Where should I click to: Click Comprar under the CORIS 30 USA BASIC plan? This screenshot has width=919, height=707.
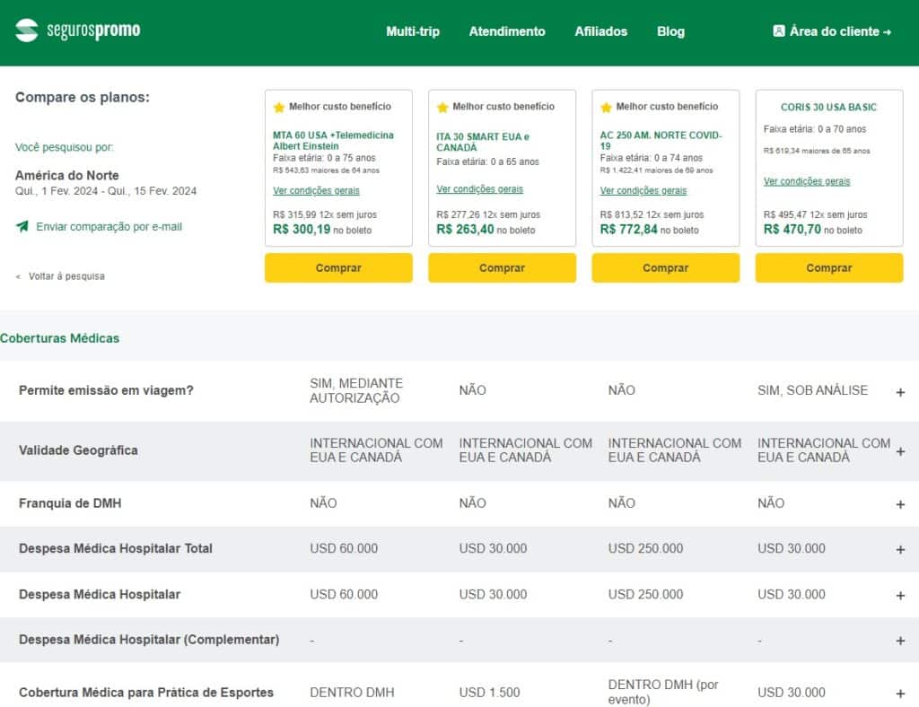pyautogui.click(x=829, y=267)
